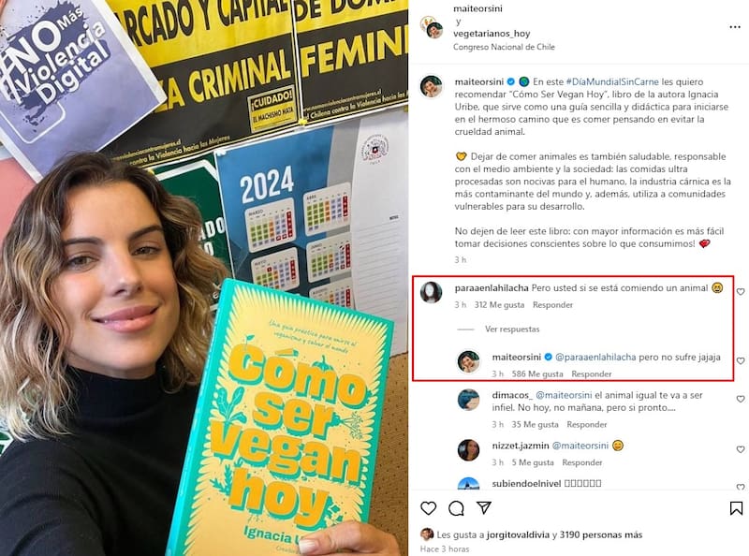This screenshot has height=556, width=749.
Task: Like maiteorsini's reply 'pero no sufre jajaja'
Action: (x=741, y=360)
